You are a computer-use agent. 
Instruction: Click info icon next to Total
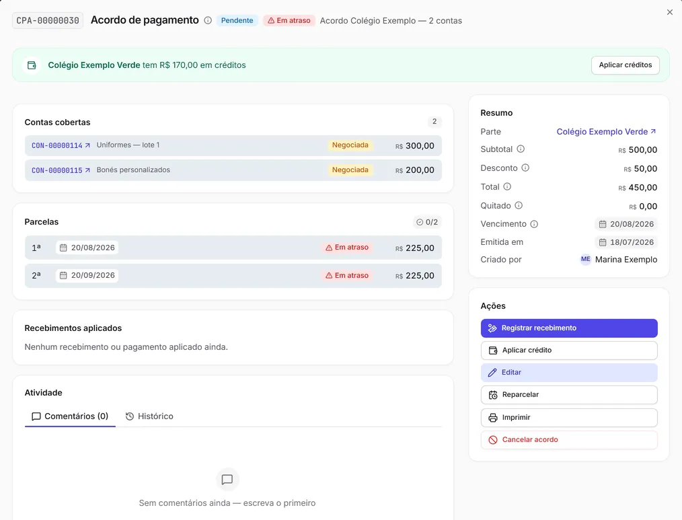507,187
